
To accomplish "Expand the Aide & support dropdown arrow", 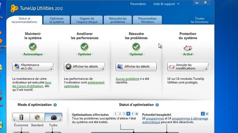I will [178, 4].
